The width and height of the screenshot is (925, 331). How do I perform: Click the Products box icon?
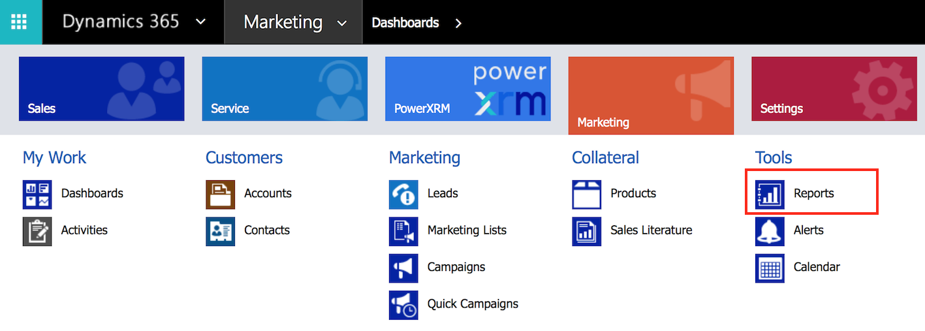pyautogui.click(x=586, y=195)
